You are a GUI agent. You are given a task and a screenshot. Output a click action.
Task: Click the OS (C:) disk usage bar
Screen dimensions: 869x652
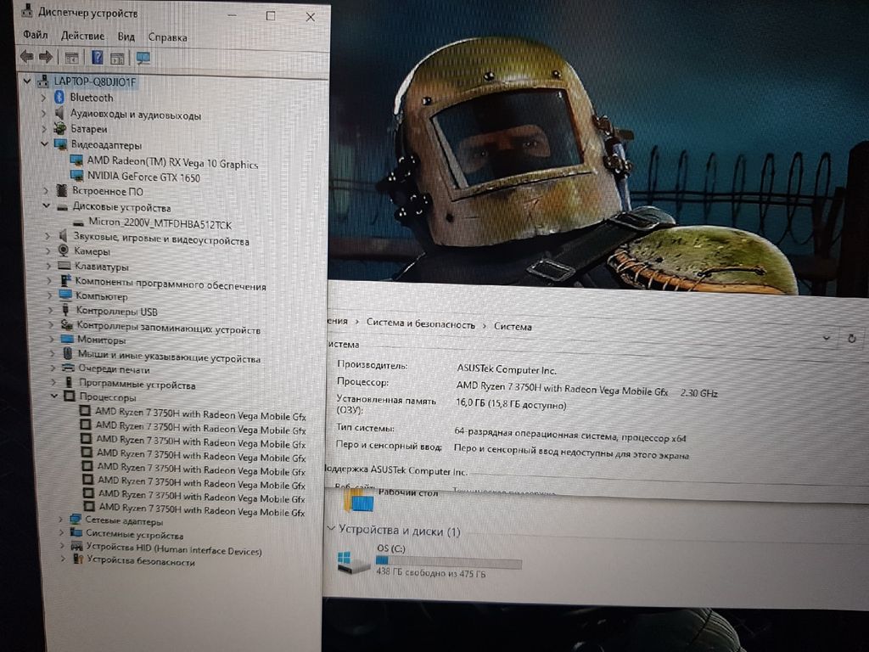click(448, 562)
